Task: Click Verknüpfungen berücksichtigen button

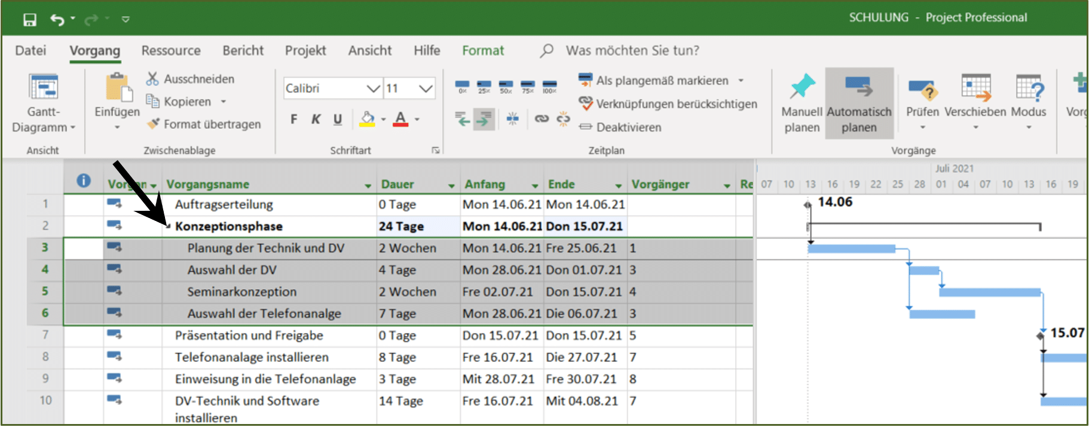Action: [668, 104]
